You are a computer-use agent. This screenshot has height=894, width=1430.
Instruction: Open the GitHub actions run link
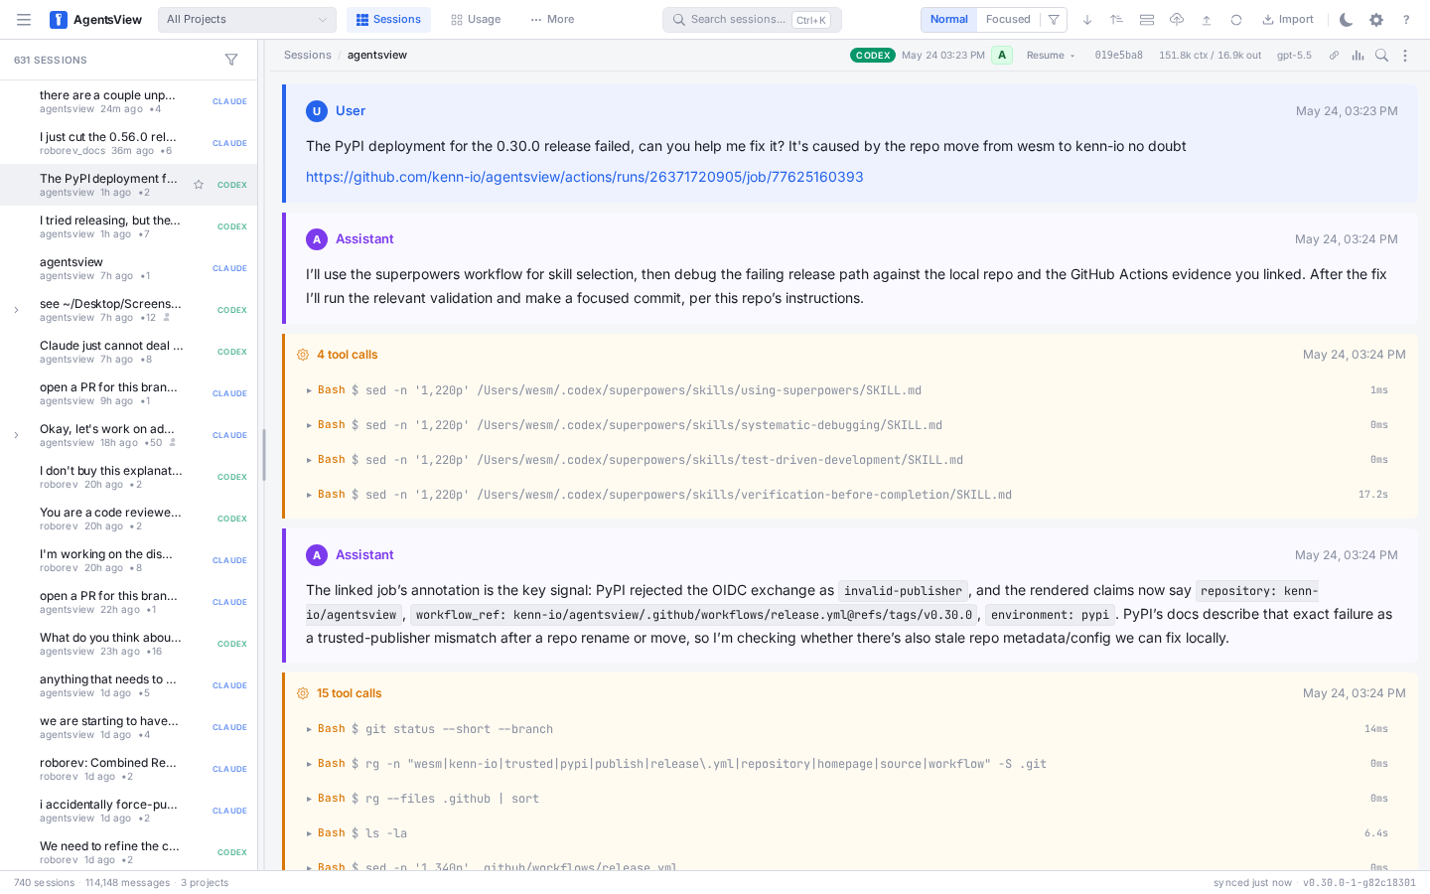tap(585, 177)
